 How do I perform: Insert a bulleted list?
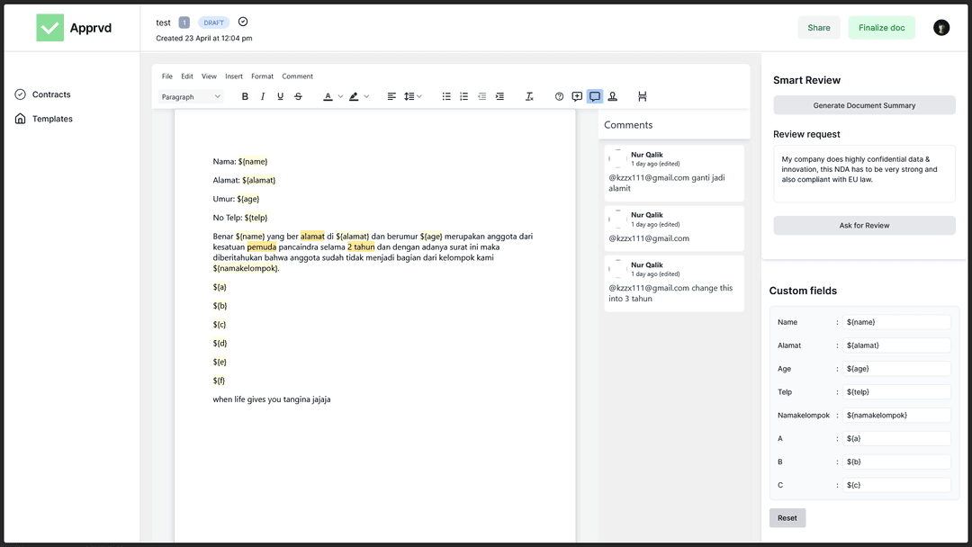(x=446, y=96)
